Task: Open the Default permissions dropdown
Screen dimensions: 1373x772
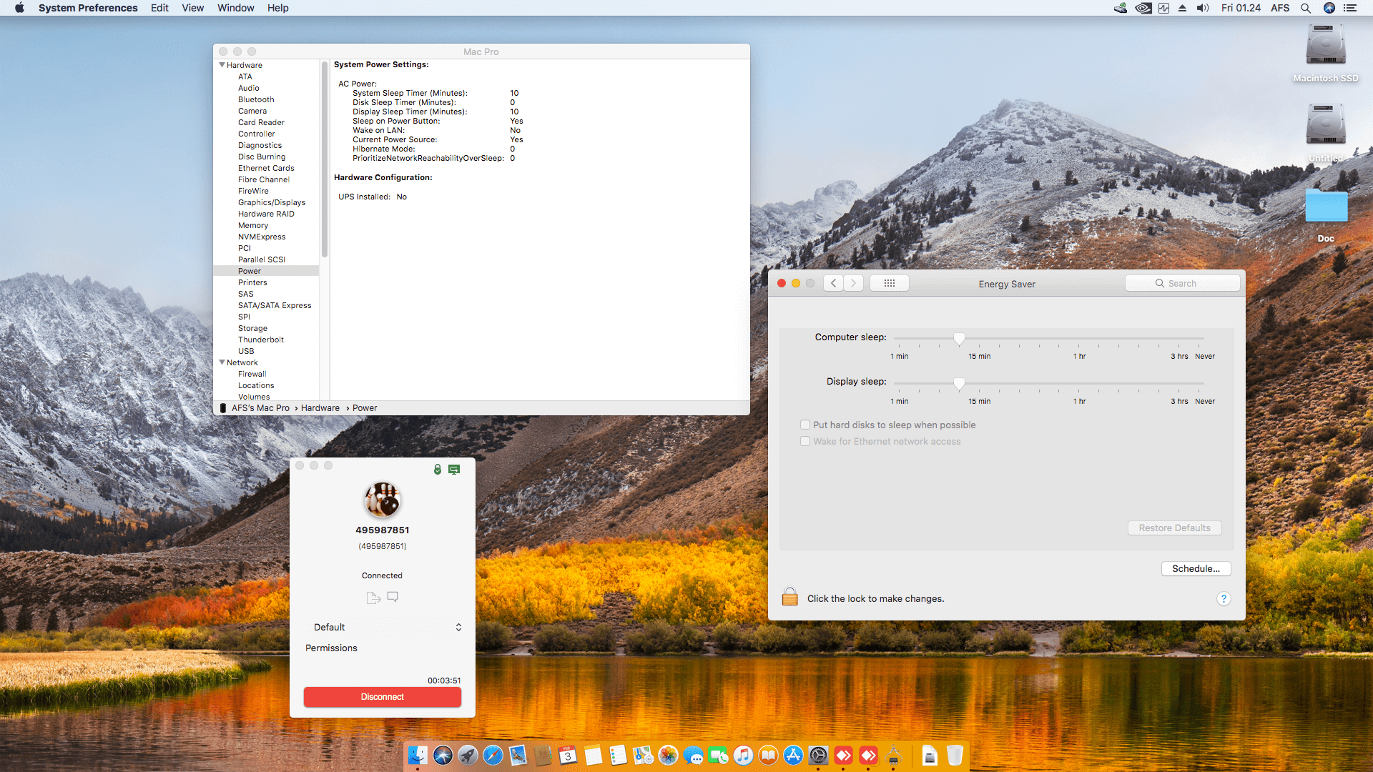Action: [386, 627]
